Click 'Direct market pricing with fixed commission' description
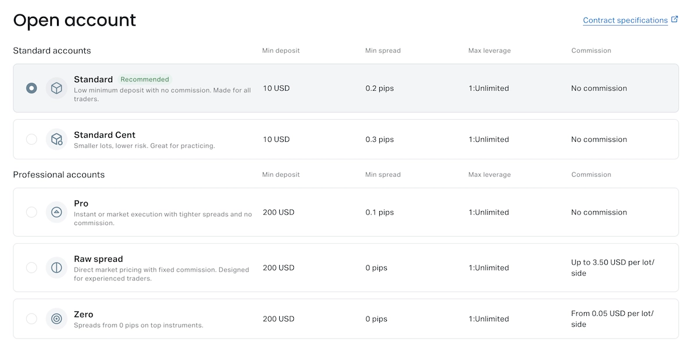Screen dimensions: 698x353 (161, 274)
